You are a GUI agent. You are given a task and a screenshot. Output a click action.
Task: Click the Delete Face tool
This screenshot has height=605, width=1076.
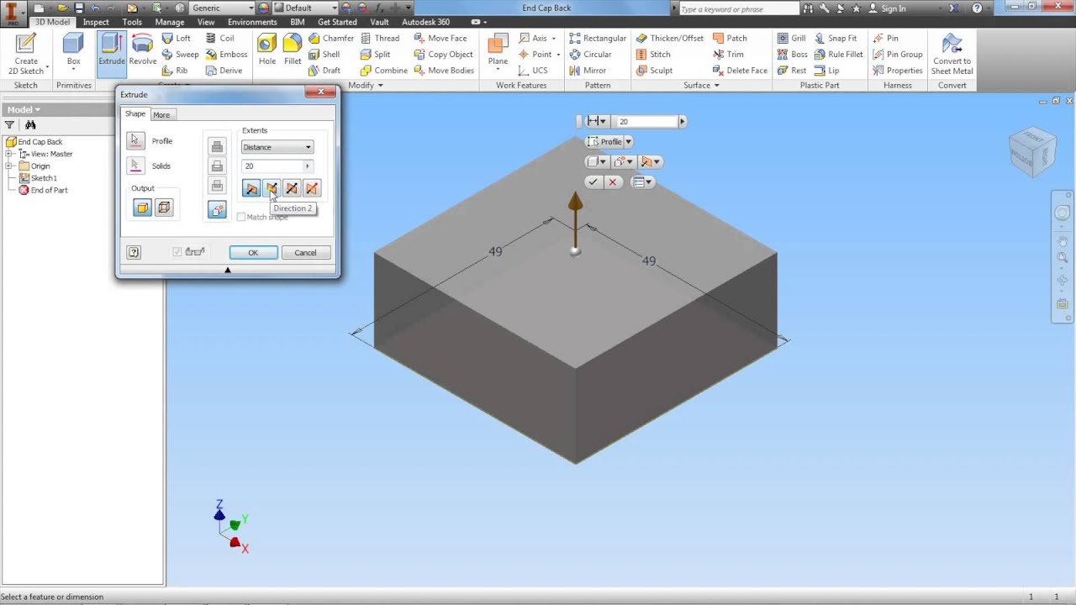740,71
